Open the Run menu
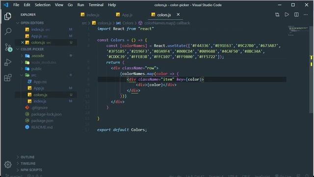 coord(80,5)
